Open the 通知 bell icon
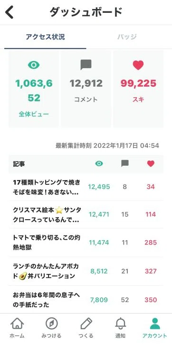The width and height of the screenshot is (172, 344). [x=121, y=324]
